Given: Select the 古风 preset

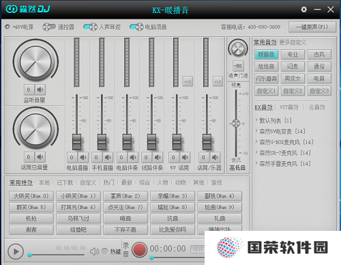Looking at the screenshot, I should [319, 55].
